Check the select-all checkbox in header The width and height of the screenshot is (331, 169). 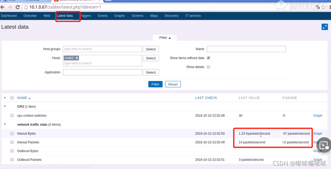[x=12, y=98]
